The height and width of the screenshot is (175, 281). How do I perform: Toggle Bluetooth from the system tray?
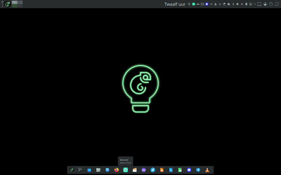(x=234, y=4)
